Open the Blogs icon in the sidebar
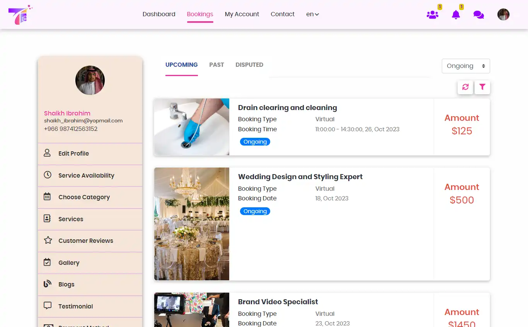 (x=47, y=284)
